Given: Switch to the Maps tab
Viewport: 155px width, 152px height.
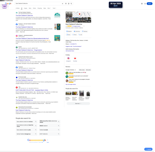Looking at the screenshot, I should tap(45, 8).
